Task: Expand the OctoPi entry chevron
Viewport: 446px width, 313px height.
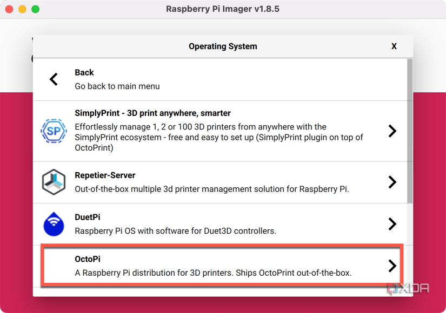Action: pos(392,266)
